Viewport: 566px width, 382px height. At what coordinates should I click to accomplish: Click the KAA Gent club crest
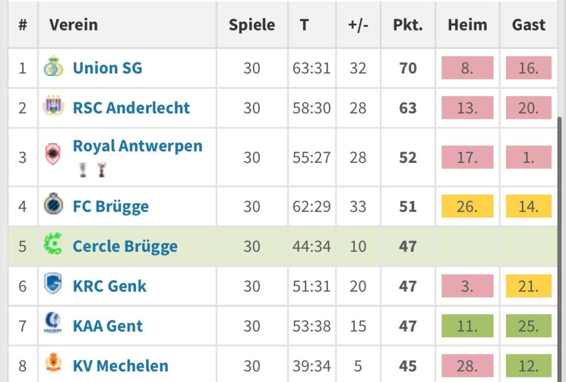pos(53,324)
